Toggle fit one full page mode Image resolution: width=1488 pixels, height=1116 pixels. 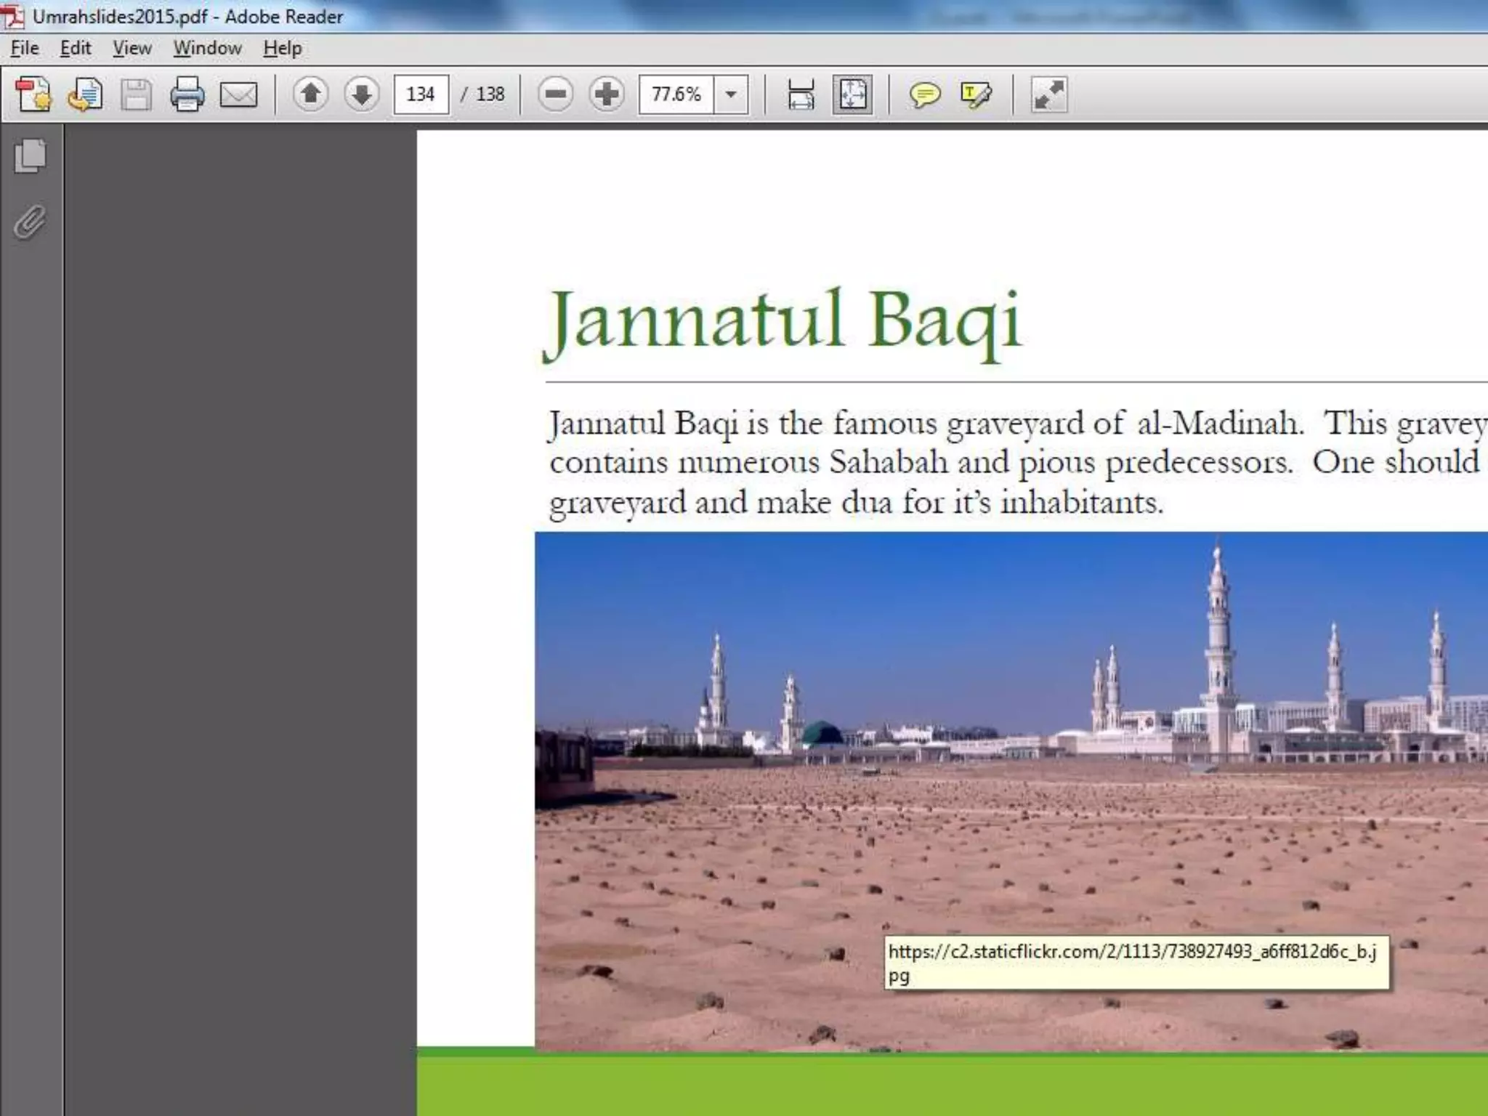coord(852,94)
